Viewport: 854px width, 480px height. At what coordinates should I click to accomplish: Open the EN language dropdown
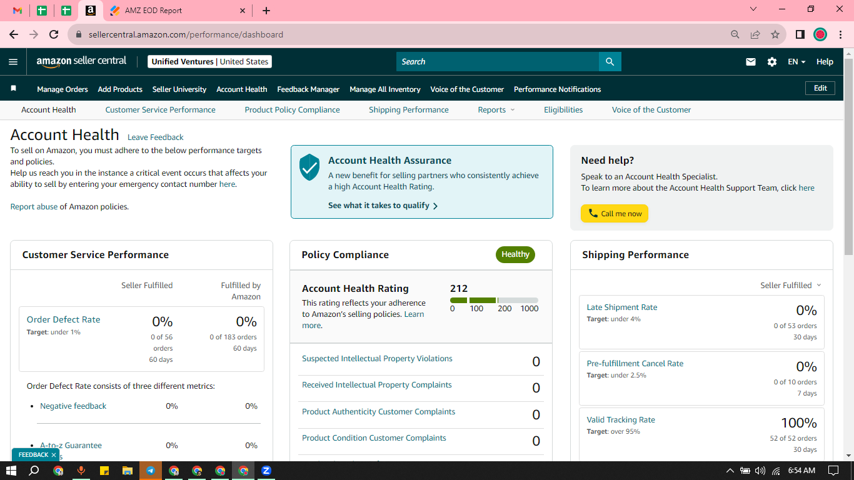(796, 62)
